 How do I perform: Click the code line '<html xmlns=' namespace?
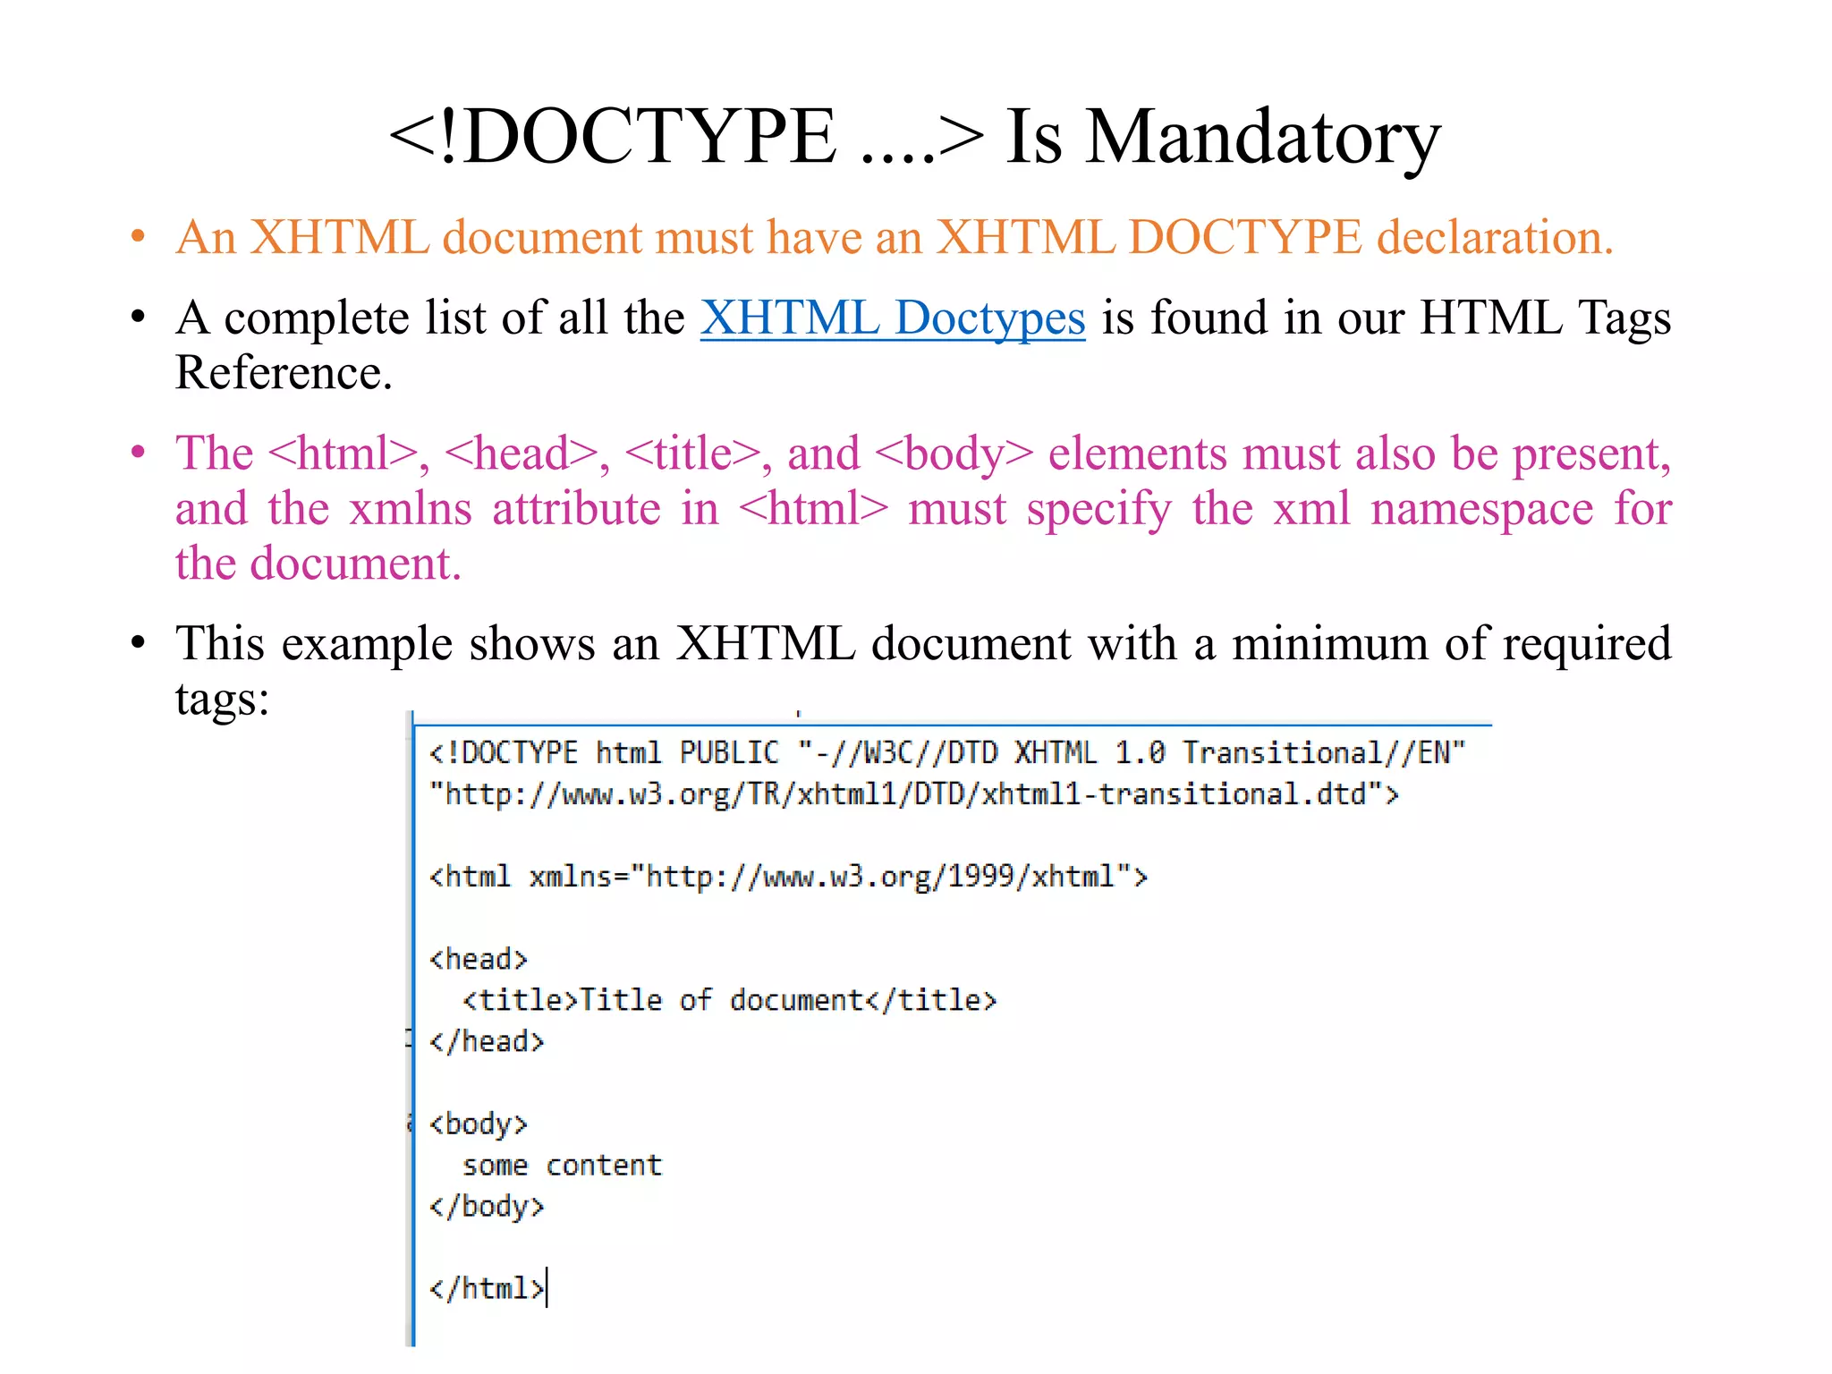[x=788, y=877]
